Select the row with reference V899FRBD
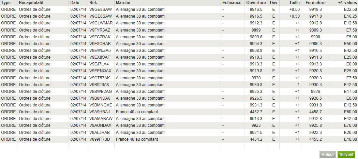This screenshot has height=159, width=358. point(179,139)
